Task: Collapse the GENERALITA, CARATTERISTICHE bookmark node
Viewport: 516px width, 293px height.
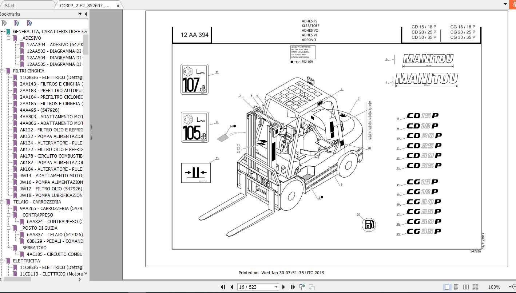Action: [x=2, y=32]
